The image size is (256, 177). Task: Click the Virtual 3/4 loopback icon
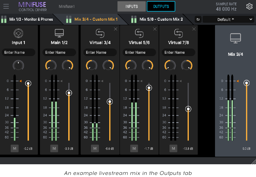point(100,33)
